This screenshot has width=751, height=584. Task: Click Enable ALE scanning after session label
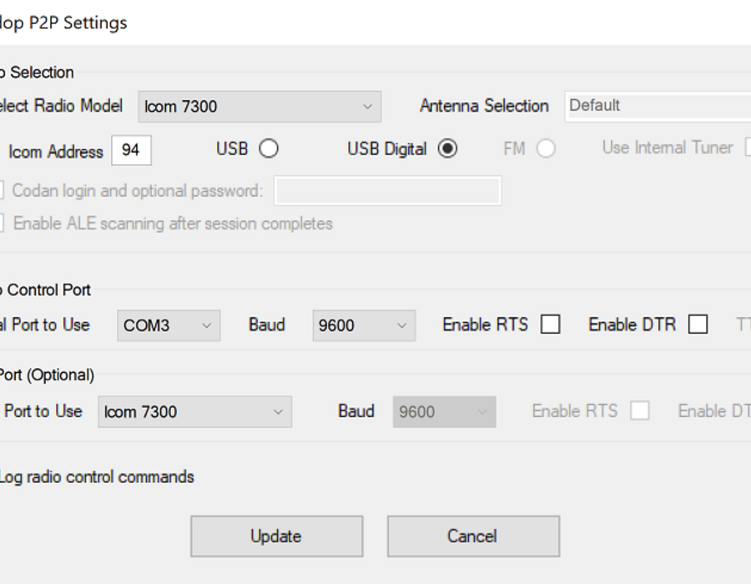173,224
